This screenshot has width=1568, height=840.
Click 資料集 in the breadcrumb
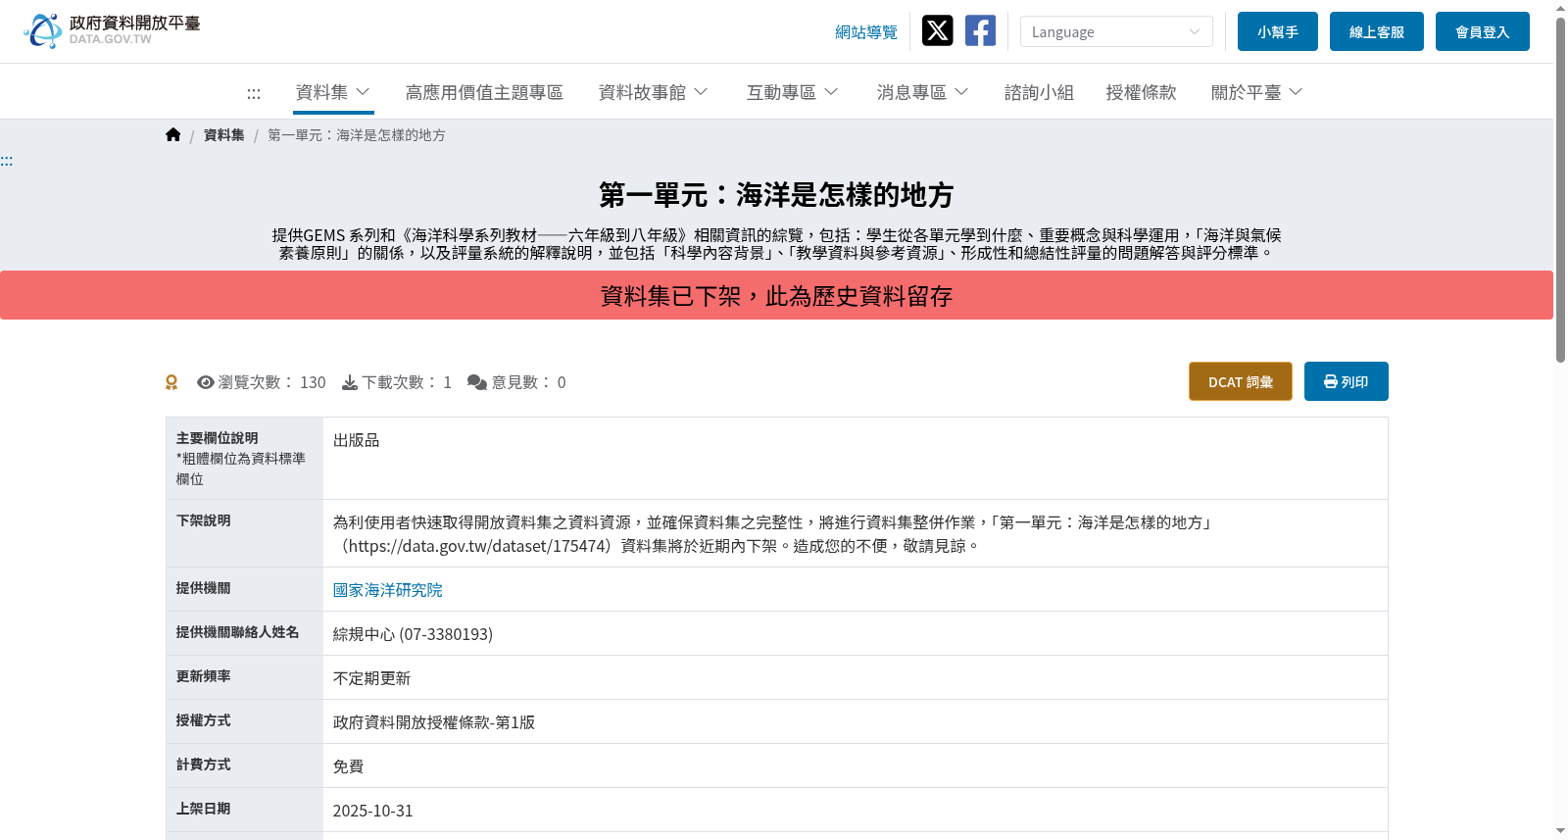click(x=224, y=135)
